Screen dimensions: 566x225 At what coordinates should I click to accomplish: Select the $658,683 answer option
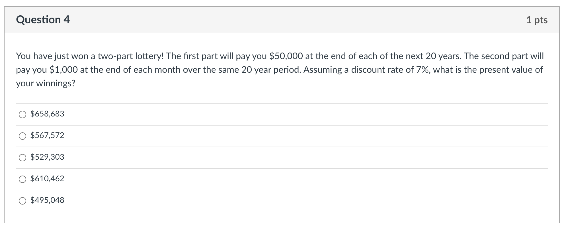pos(22,115)
